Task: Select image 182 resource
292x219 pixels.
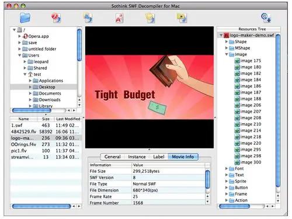Action: click(x=248, y=74)
